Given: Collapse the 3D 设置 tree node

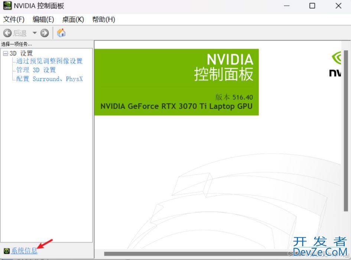Looking at the screenshot, I should [x=5, y=53].
